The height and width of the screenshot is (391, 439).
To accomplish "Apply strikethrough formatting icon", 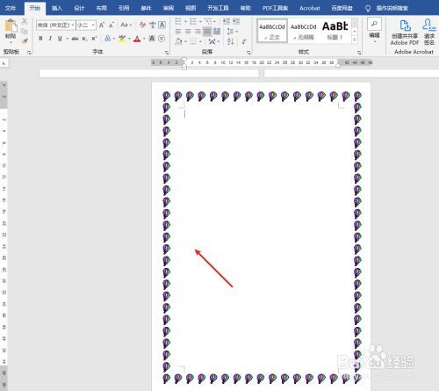I will (x=75, y=39).
